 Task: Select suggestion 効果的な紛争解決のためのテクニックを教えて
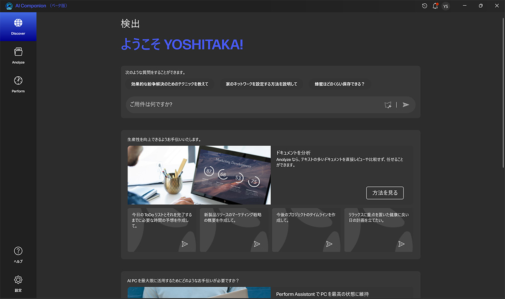coord(170,84)
